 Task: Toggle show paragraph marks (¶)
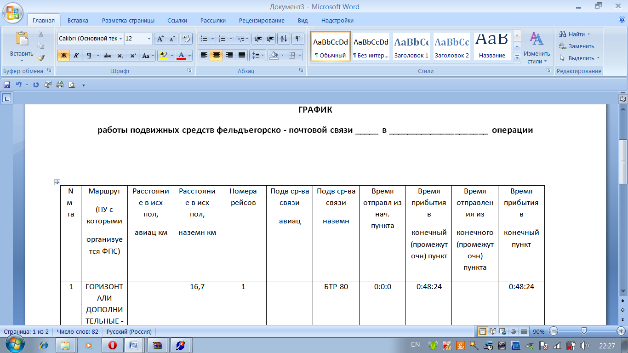click(298, 39)
